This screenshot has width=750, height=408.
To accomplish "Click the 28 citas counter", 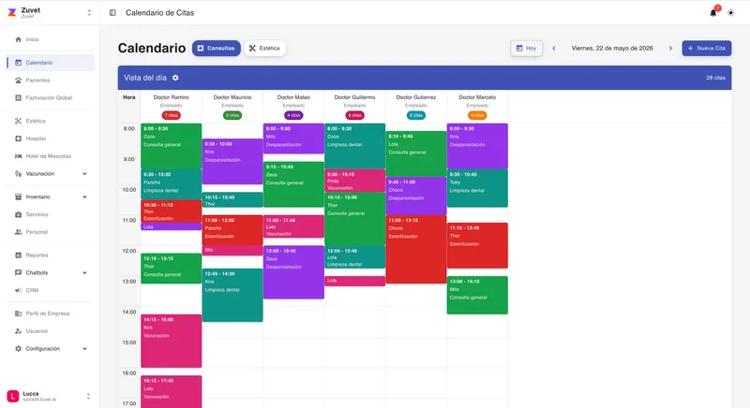I will click(x=715, y=78).
